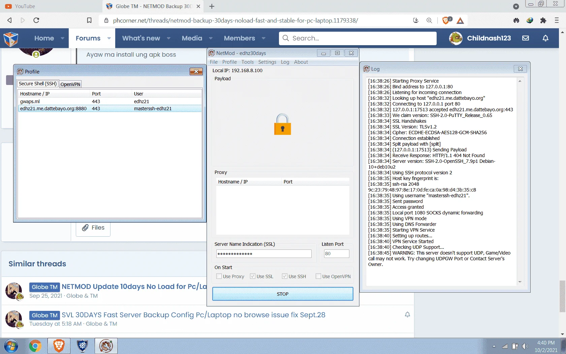Click Globe TM label on SVL thread

(44, 315)
